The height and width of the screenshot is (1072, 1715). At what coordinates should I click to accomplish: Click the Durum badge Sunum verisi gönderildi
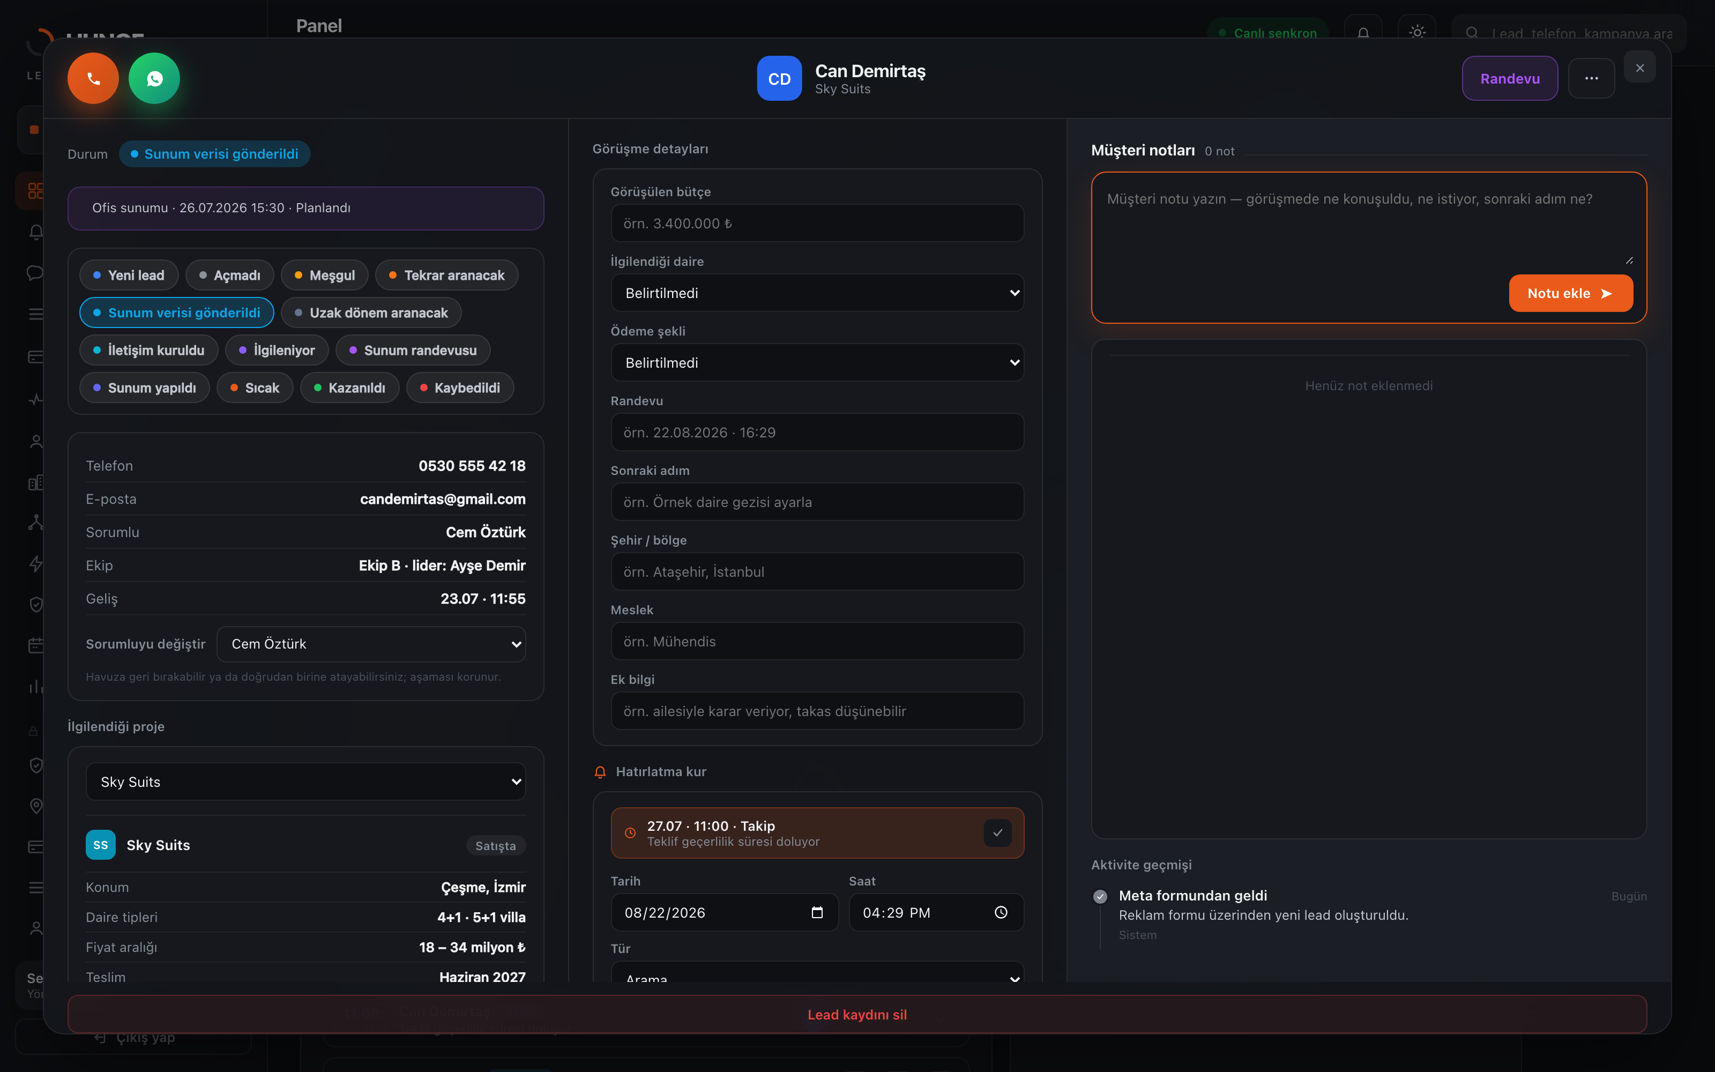pos(214,154)
